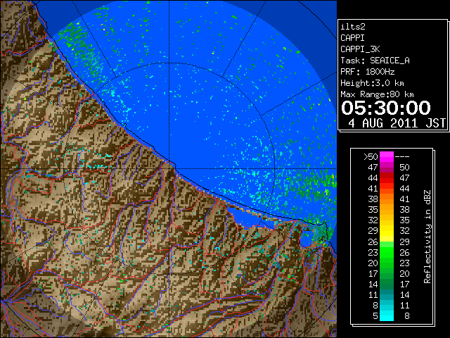Screen dimensions: 450x338
Task: Pick the dark red 44-47 dBZ band
Action: pyautogui.click(x=387, y=178)
